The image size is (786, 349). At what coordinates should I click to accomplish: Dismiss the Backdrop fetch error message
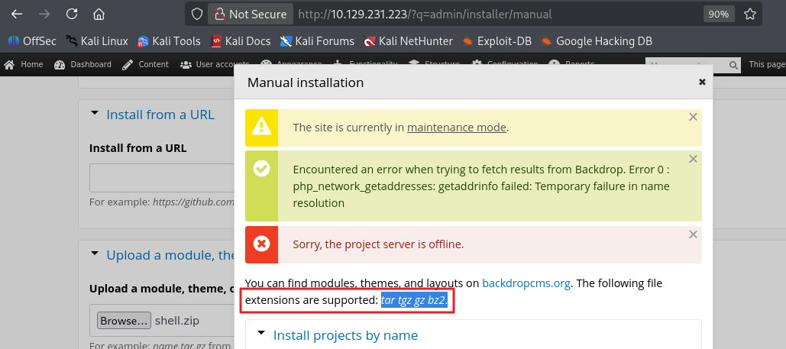coord(693,159)
